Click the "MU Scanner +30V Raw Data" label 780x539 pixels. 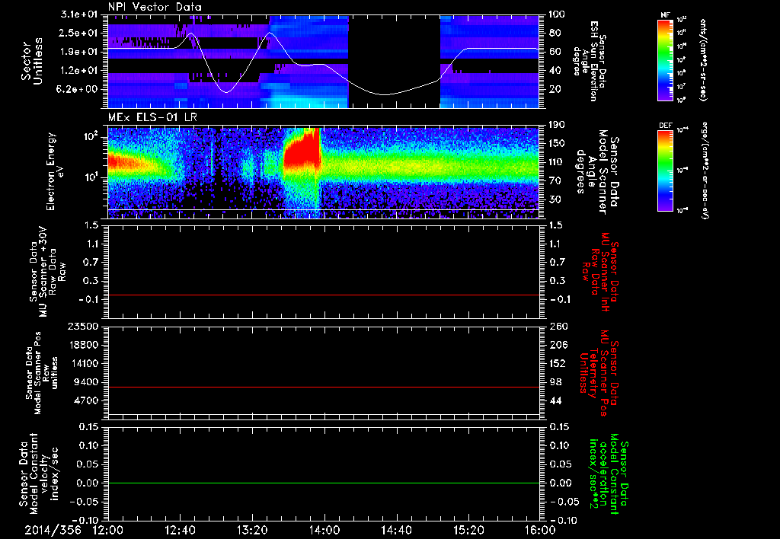(47, 272)
